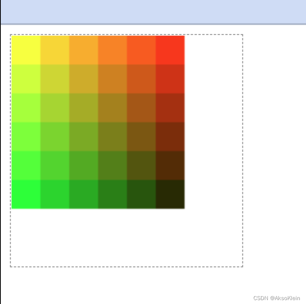The height and width of the screenshot is (304, 306).
Task: Pick the dark red cell directly below bright red
Action: click(x=170, y=79)
